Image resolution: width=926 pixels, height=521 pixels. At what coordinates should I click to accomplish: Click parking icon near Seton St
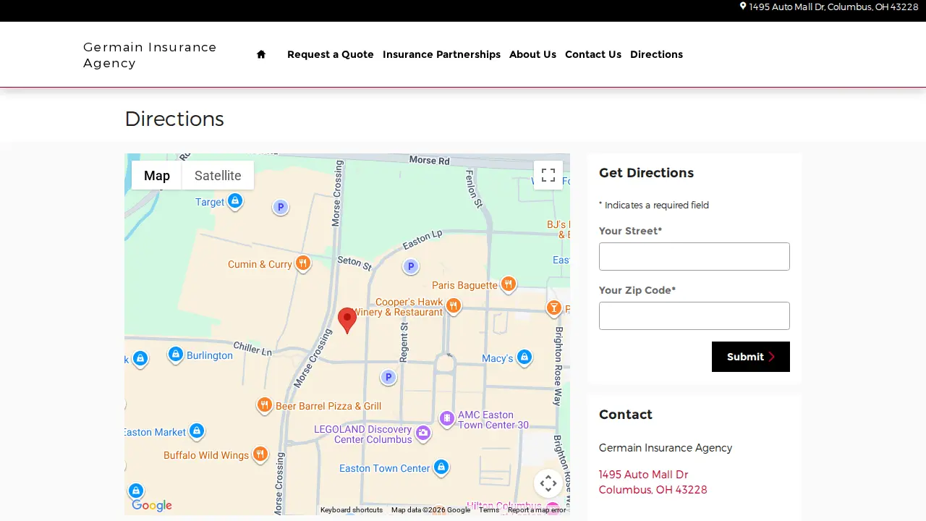click(411, 267)
